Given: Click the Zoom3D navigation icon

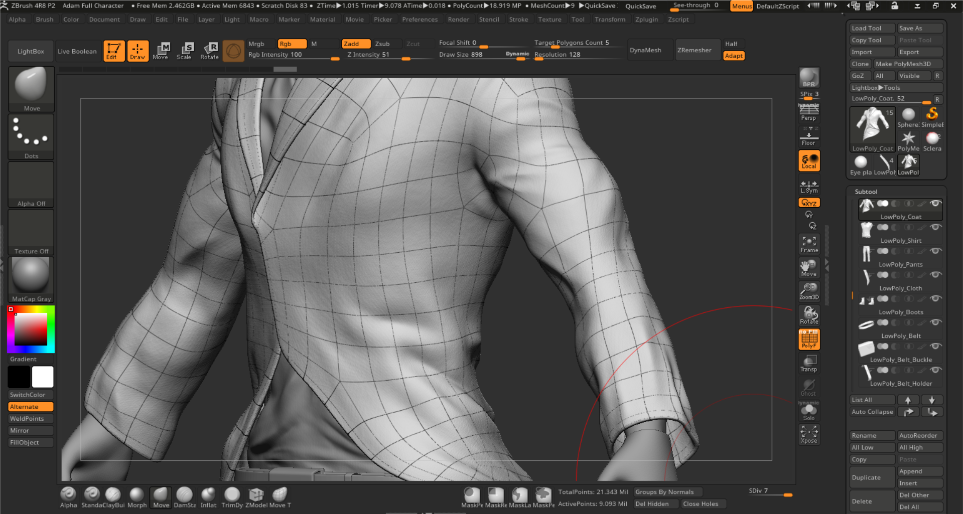Looking at the screenshot, I should 809,291.
